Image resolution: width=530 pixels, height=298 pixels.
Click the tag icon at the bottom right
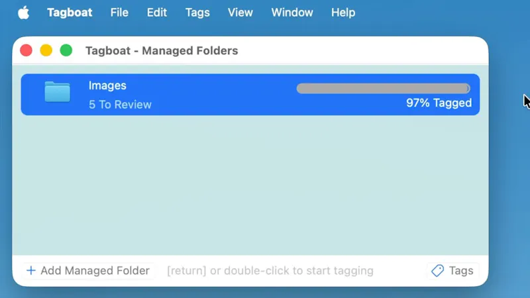[437, 270]
